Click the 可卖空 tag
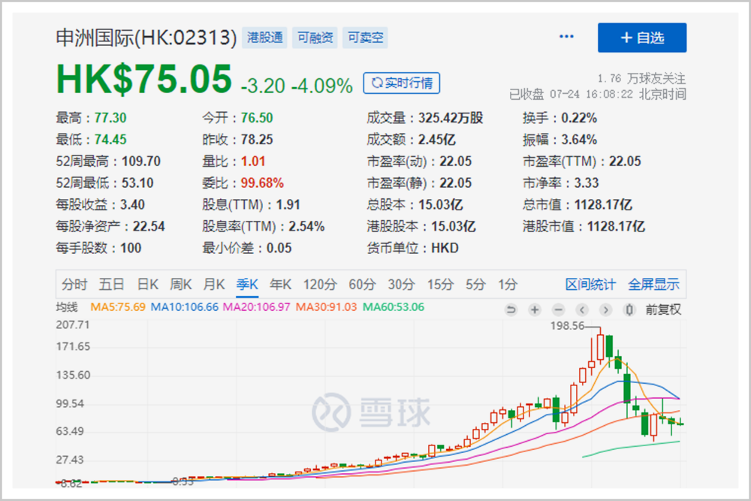The image size is (751, 501). click(x=364, y=38)
